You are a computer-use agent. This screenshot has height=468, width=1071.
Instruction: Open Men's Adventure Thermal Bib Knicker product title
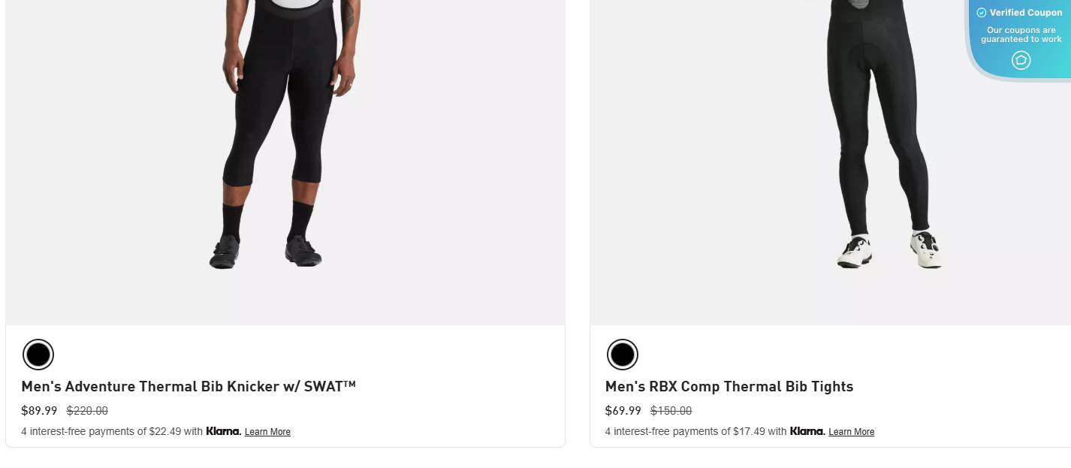189,387
